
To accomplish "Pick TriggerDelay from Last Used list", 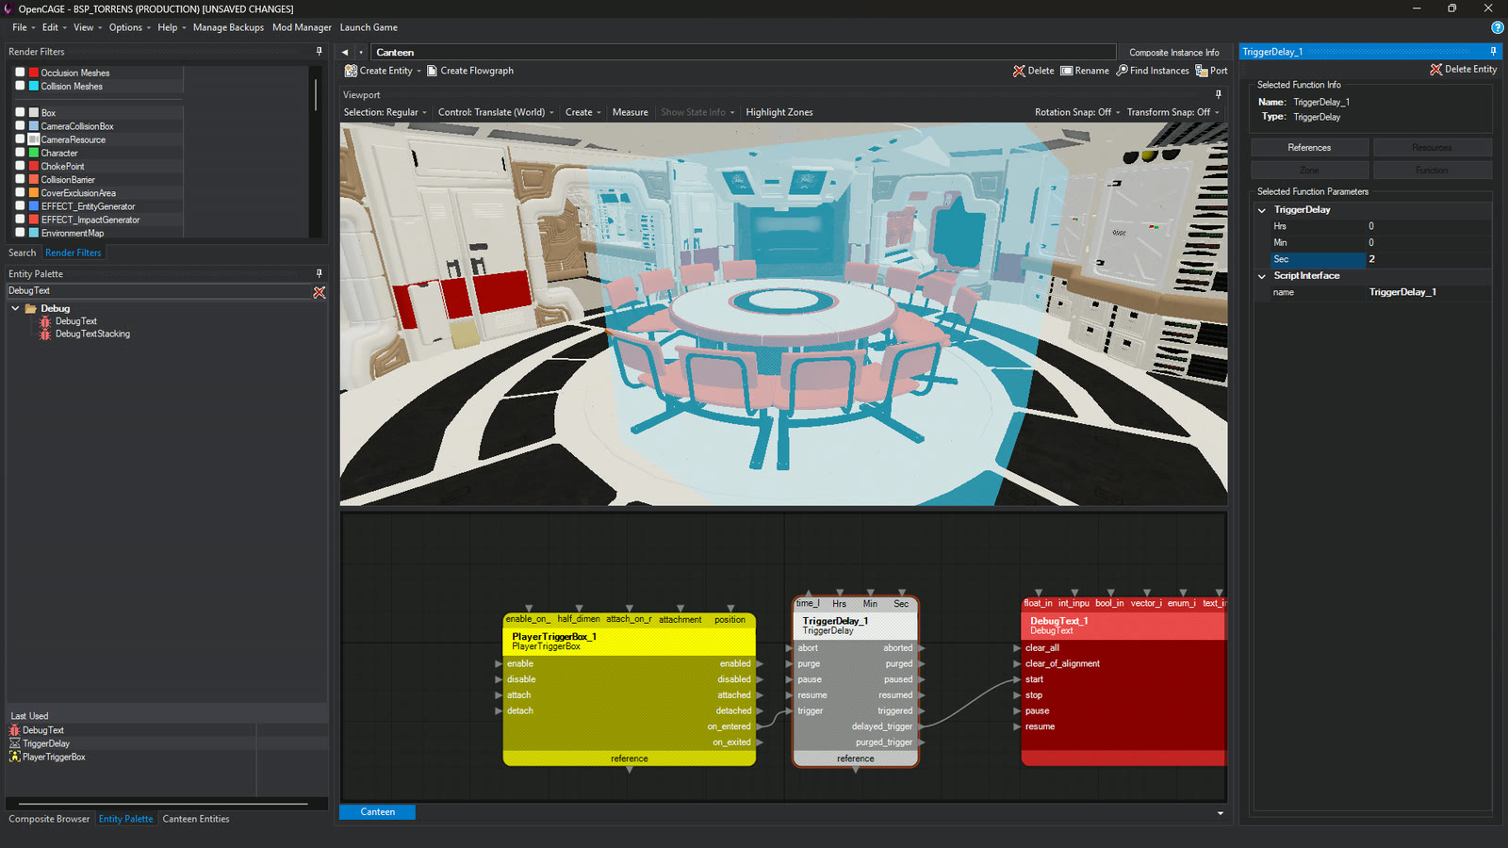I will coord(46,743).
